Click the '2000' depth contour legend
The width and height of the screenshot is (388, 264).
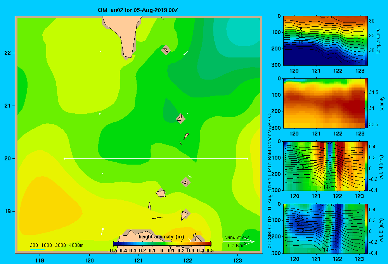(x=61, y=245)
